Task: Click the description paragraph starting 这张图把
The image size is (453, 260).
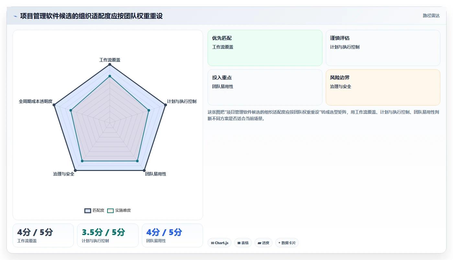Action: click(x=323, y=115)
